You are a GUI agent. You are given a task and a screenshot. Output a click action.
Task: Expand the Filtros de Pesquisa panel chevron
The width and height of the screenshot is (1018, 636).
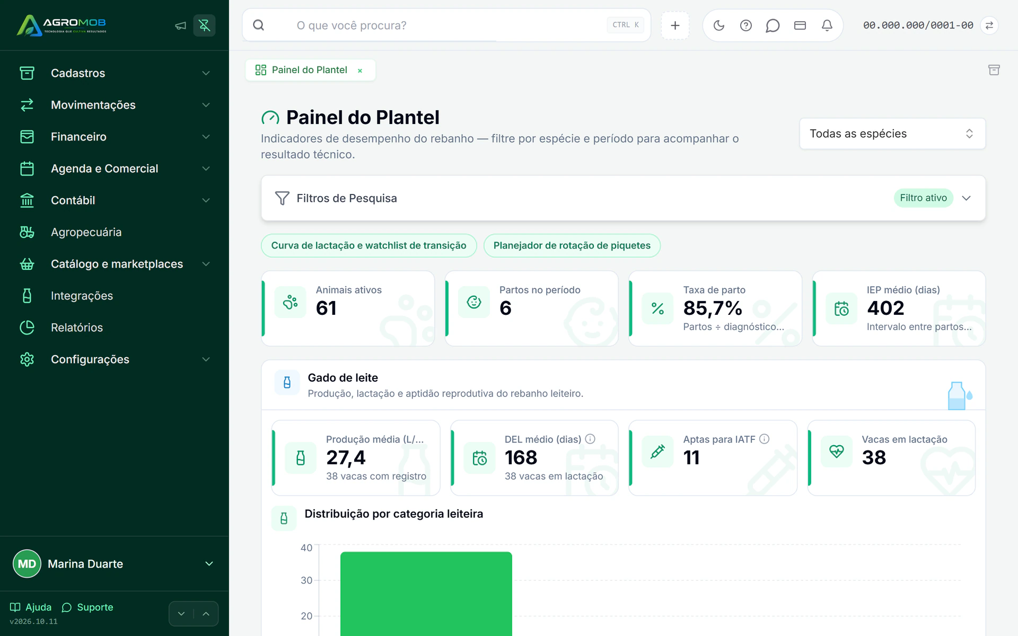(967, 198)
